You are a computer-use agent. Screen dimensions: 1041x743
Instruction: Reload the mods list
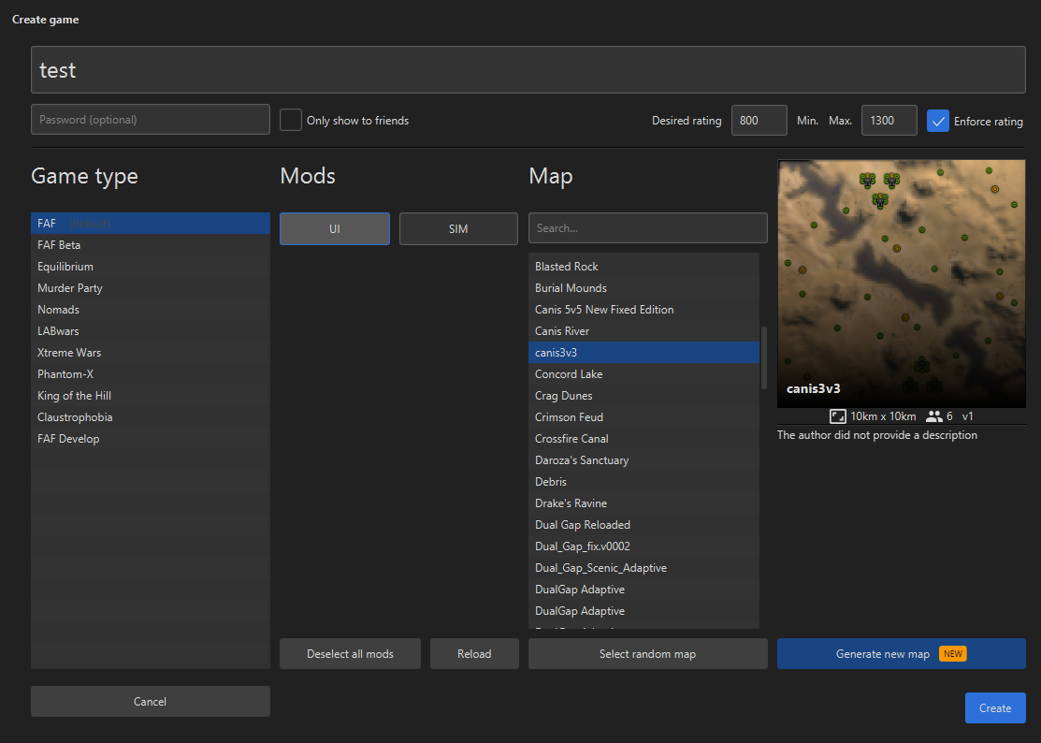pyautogui.click(x=474, y=654)
